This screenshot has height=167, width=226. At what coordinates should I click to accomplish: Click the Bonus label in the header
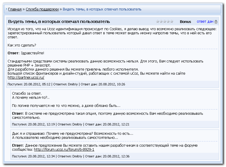[x=185, y=22]
